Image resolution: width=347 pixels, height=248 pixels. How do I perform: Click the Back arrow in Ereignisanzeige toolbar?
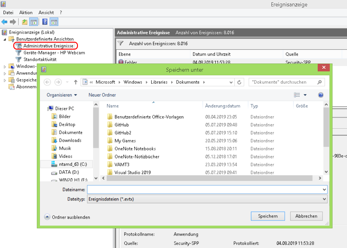click(5, 22)
